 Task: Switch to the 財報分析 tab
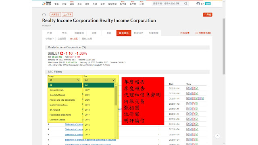click(x=139, y=33)
